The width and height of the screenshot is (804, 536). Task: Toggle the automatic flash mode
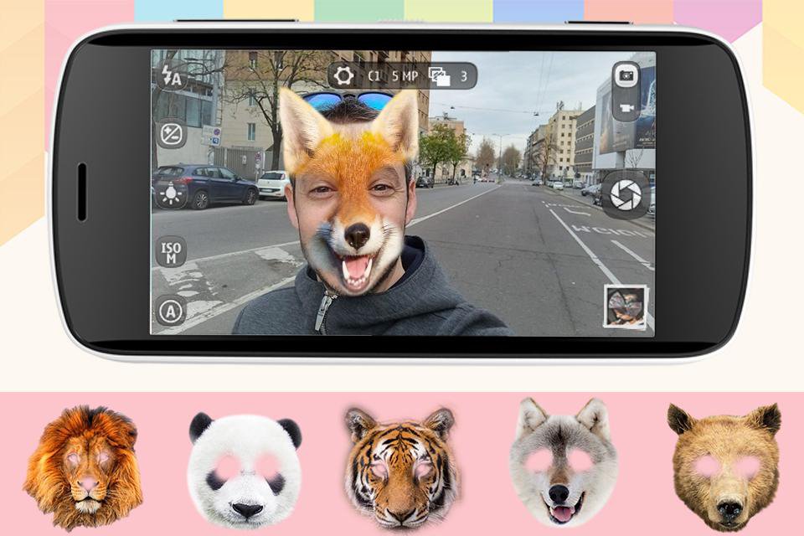(170, 77)
